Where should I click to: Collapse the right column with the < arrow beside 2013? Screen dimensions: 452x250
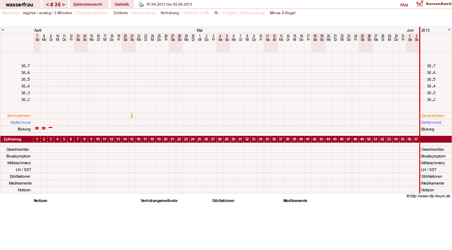449,30
